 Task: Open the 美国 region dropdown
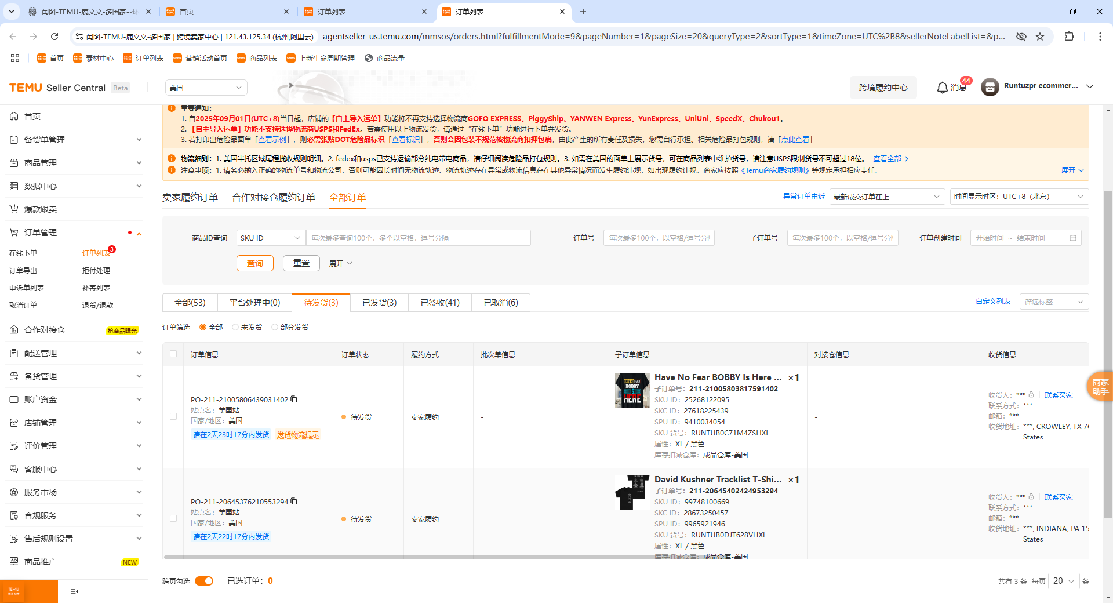click(x=206, y=88)
